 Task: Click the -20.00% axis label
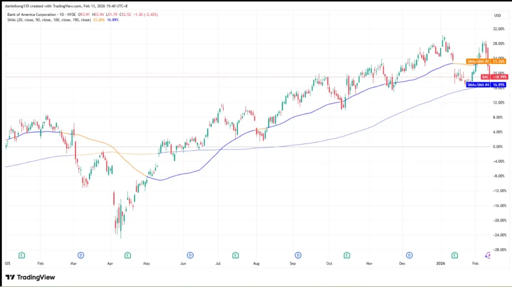tap(499, 221)
